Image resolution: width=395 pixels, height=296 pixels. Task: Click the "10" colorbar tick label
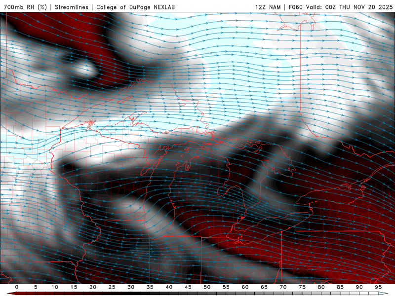55,287
